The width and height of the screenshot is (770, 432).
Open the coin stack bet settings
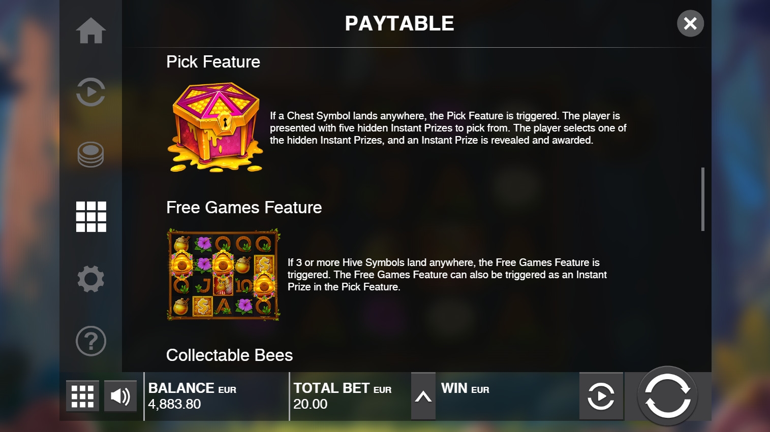(91, 154)
